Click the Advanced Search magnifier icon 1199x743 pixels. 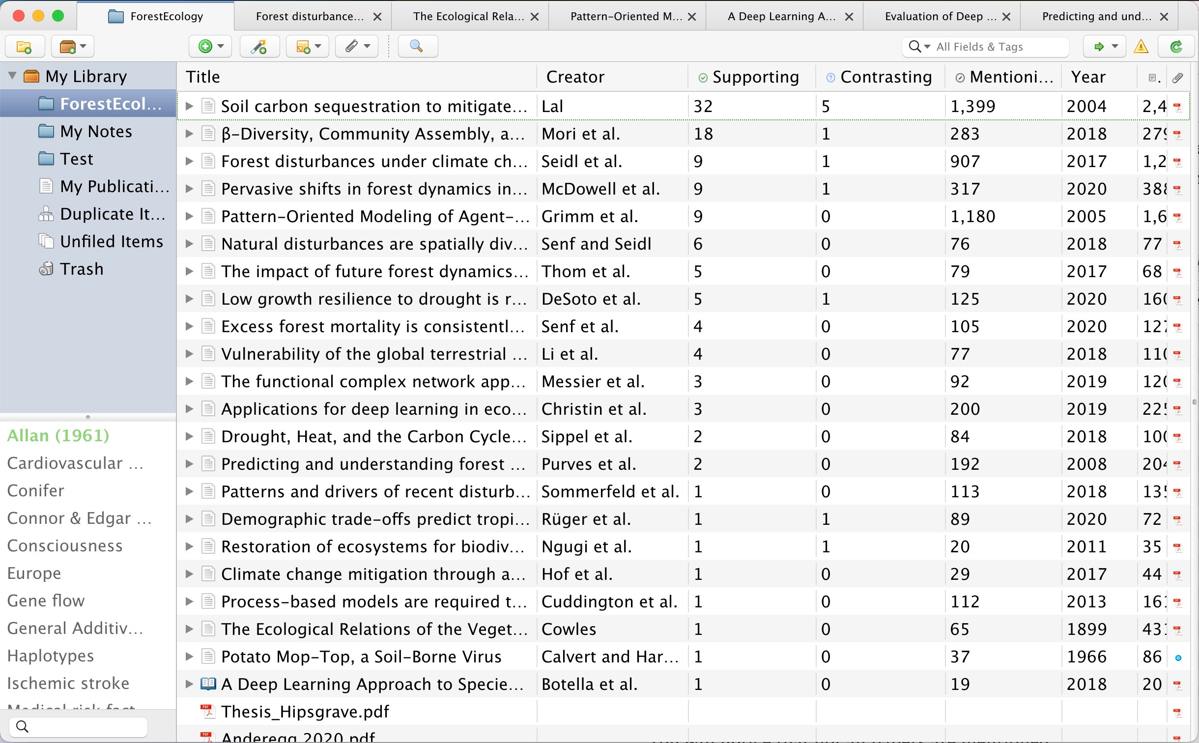click(x=417, y=47)
